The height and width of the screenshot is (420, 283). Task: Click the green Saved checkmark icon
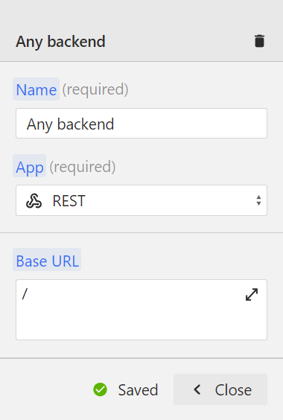click(101, 389)
